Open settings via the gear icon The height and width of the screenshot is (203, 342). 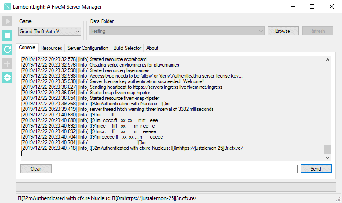click(x=7, y=78)
